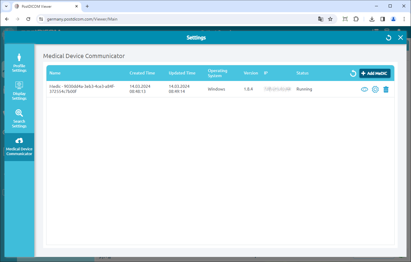Reload the Settings dialog
Screen dimensions: 411x262
click(x=388, y=38)
